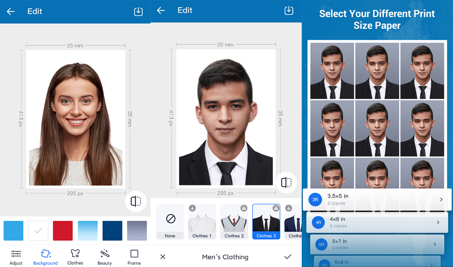Image resolution: width=453 pixels, height=267 pixels.
Task: Expand the 3R 3.5x5 in print option
Action: coord(441,199)
